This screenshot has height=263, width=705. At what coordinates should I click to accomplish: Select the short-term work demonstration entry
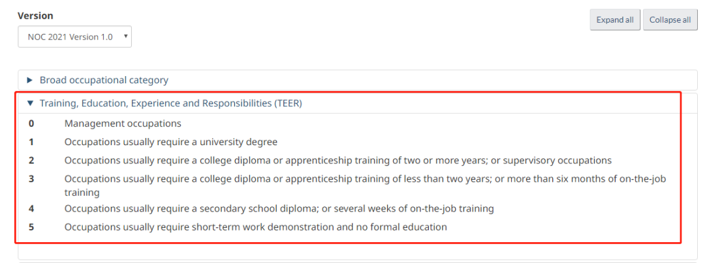click(255, 227)
